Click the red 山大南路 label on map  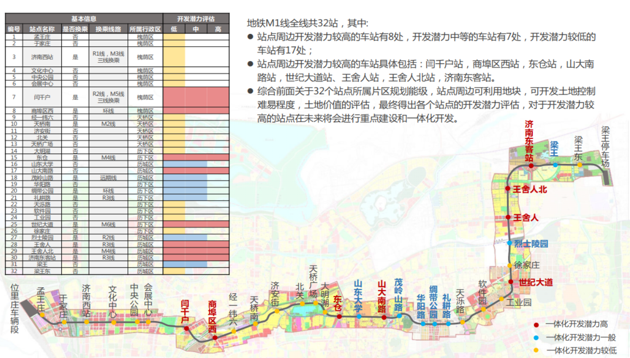pos(382,296)
